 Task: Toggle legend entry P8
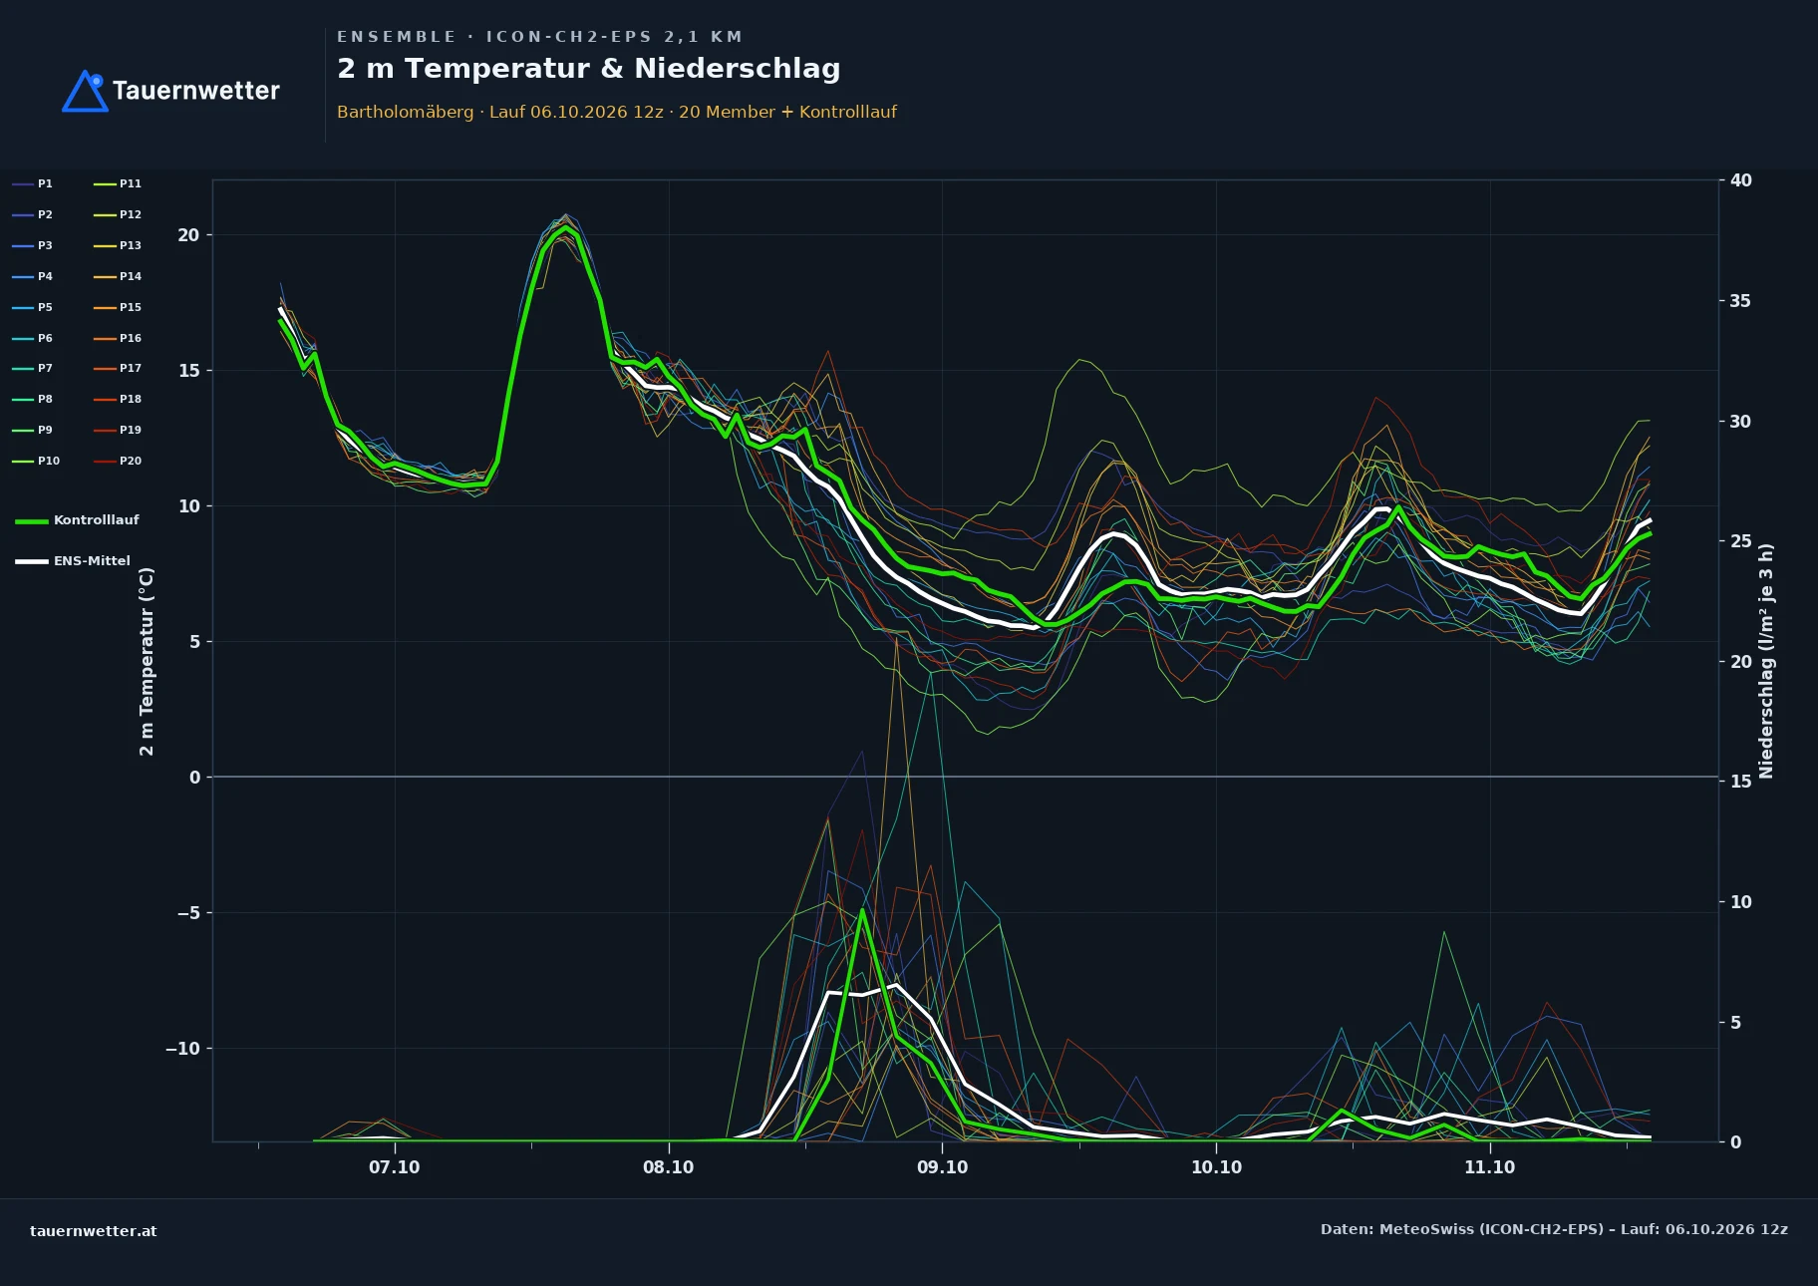tap(33, 400)
